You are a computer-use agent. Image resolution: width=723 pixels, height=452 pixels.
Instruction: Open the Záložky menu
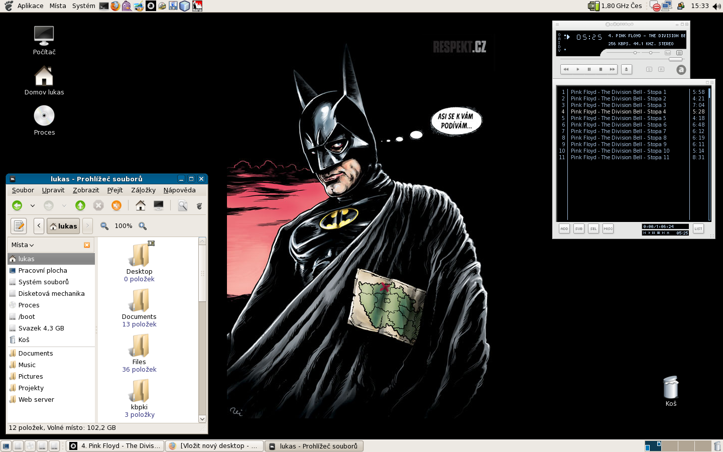coord(143,190)
